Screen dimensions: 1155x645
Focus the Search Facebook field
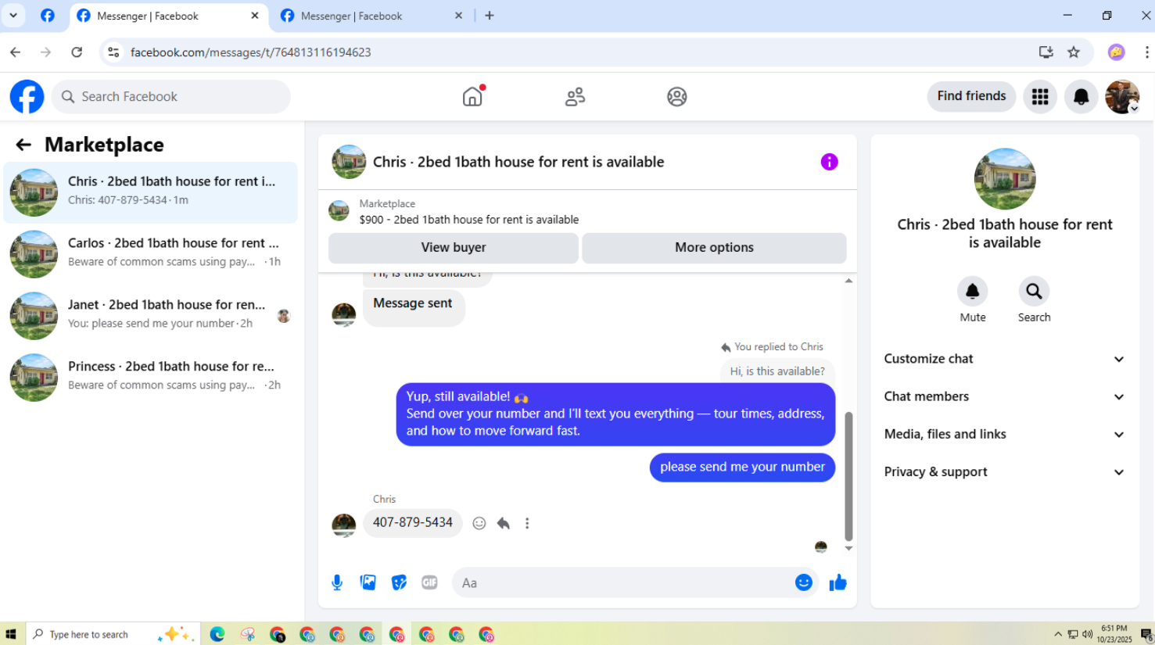tap(171, 97)
